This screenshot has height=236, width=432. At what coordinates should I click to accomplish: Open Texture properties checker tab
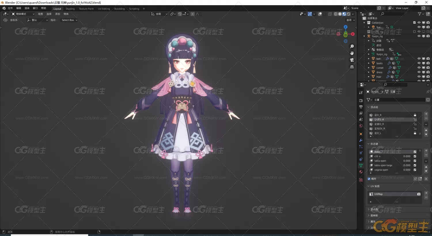[361, 180]
